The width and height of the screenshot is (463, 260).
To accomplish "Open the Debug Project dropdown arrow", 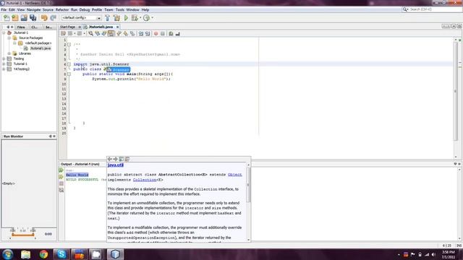I will pyautogui.click(x=140, y=18).
